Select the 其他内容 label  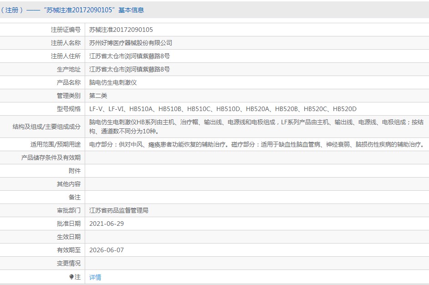69,184
